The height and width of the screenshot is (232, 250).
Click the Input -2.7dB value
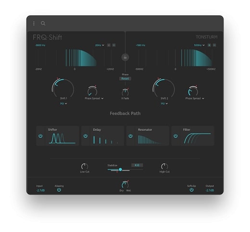[40, 190]
